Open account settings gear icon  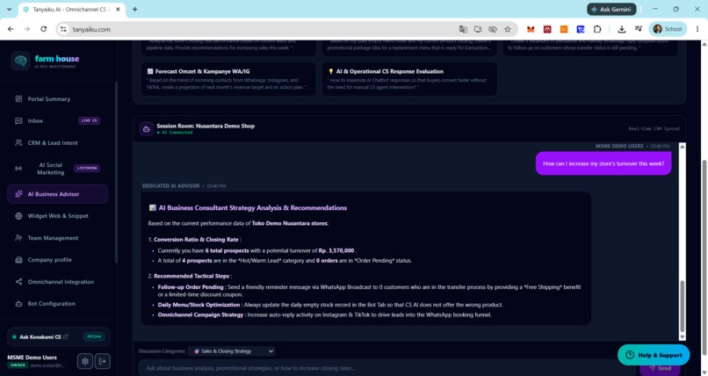tap(85, 361)
